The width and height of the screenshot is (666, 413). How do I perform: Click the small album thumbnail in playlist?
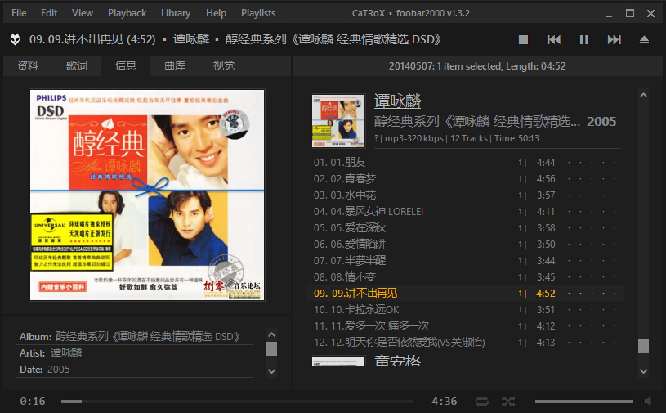coord(338,121)
